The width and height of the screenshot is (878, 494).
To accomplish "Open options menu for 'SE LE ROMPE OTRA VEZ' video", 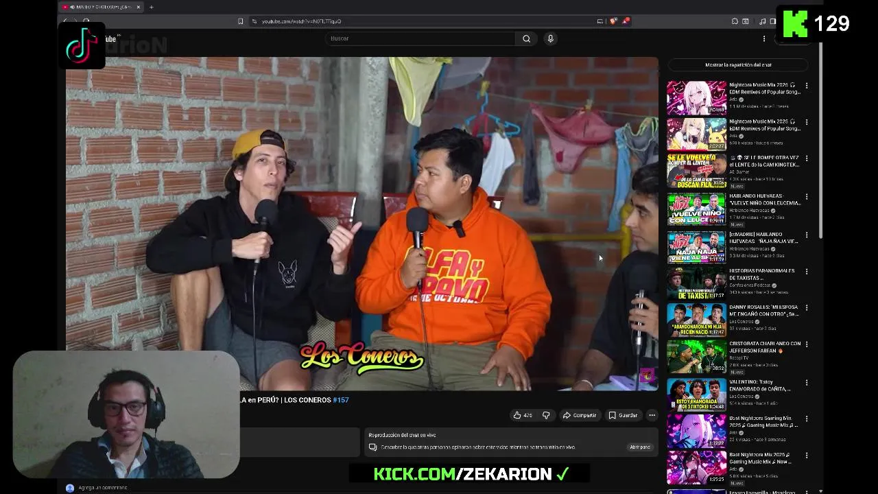I will (x=807, y=159).
